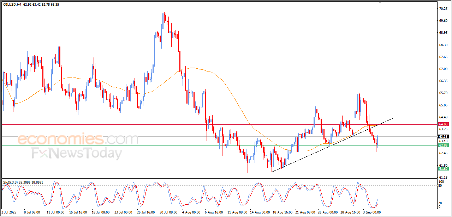
Task: Click the 8 Jul 08:00 date label
Action: click(x=31, y=212)
